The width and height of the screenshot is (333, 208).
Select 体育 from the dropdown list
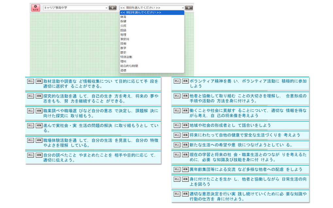pyautogui.click(x=123, y=17)
